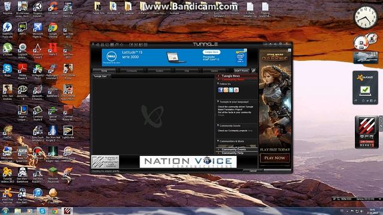
Task: Open the FlatOut desktop shortcut
Action: coord(7,133)
